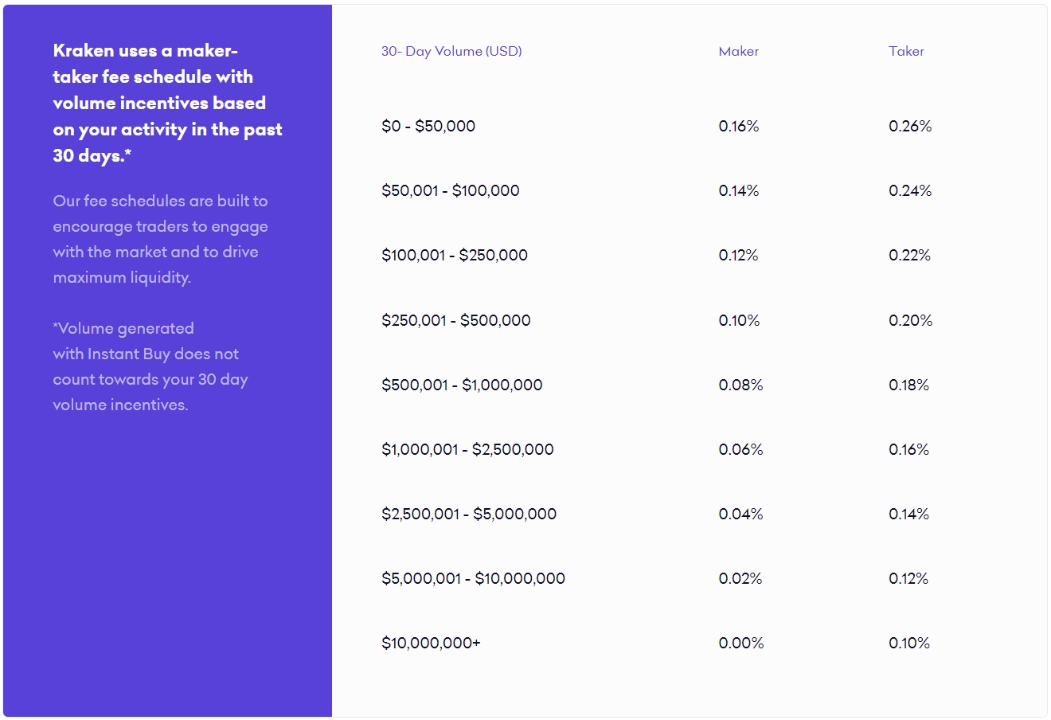This screenshot has height=720, width=1051.
Task: Click the Maker column header
Action: [738, 51]
